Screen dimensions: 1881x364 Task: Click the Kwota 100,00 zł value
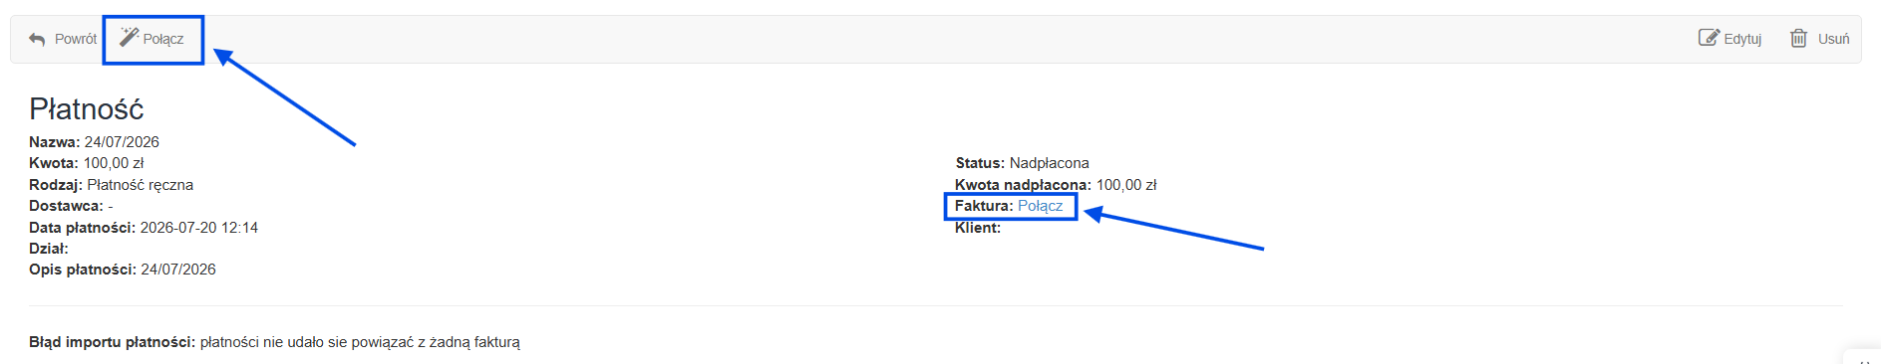(x=114, y=163)
